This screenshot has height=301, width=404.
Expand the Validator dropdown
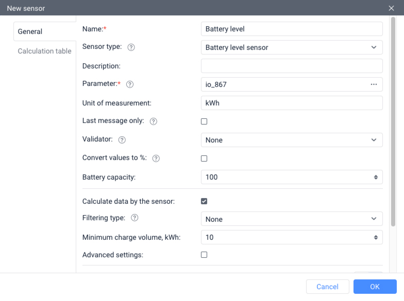pyautogui.click(x=291, y=140)
